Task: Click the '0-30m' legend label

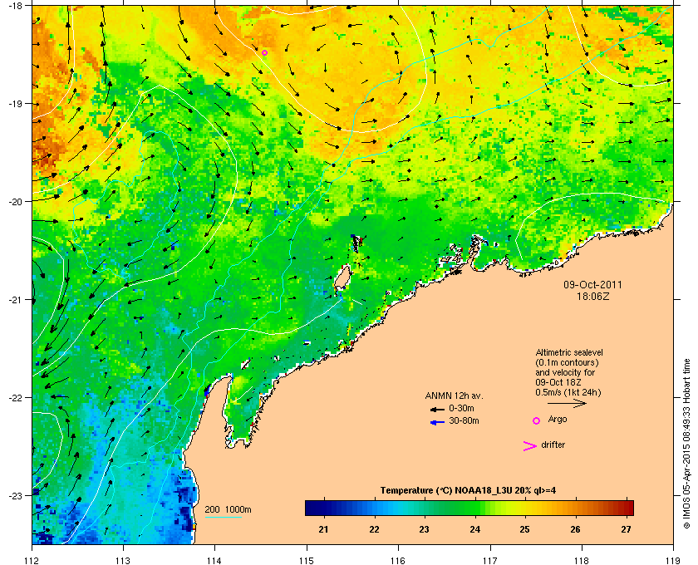Action: [461, 408]
